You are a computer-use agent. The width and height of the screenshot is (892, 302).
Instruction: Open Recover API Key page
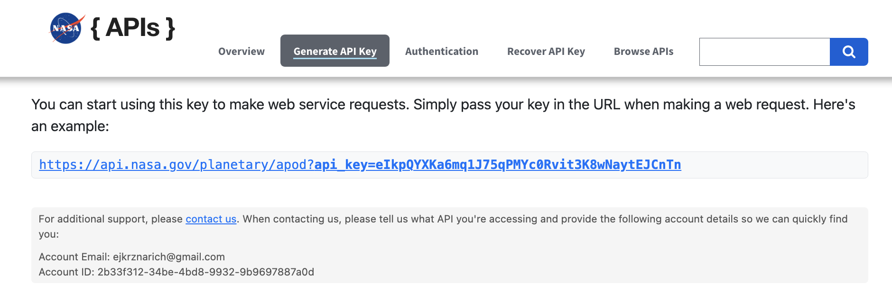tap(546, 51)
